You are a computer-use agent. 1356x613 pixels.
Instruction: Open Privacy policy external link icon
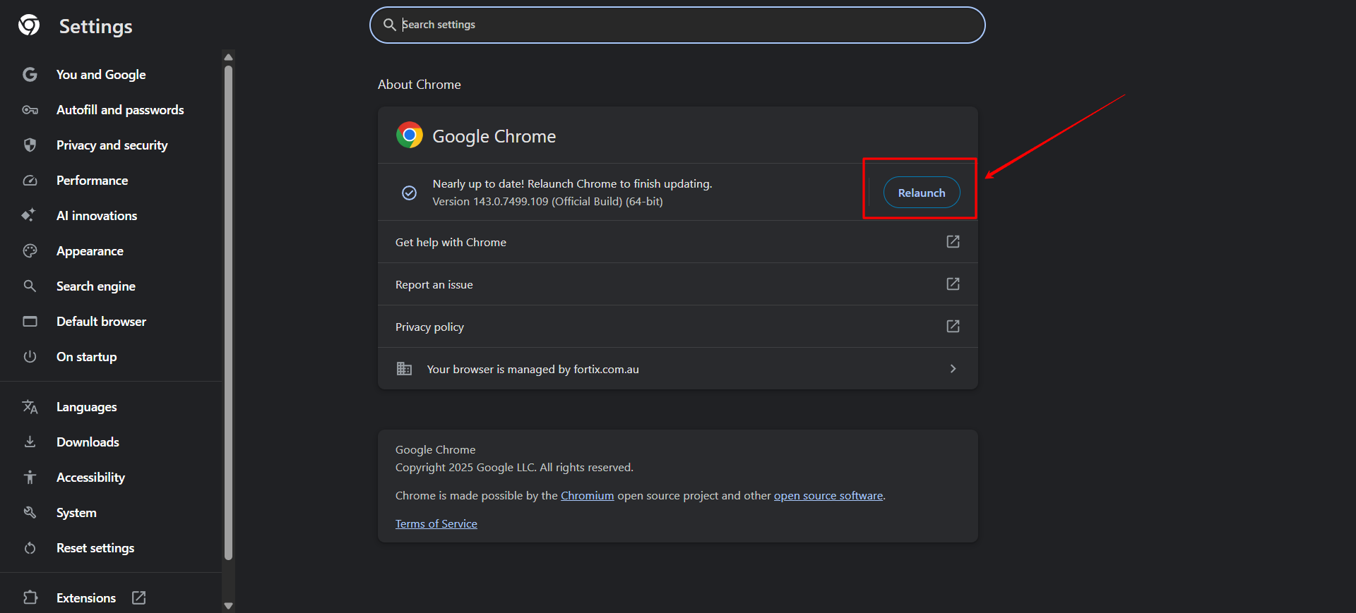coord(953,327)
